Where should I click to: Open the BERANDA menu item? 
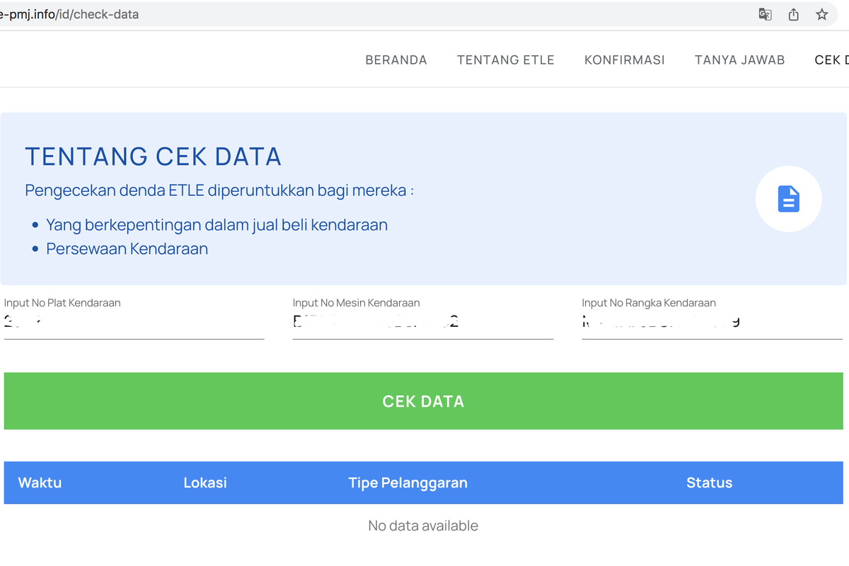pyautogui.click(x=396, y=60)
